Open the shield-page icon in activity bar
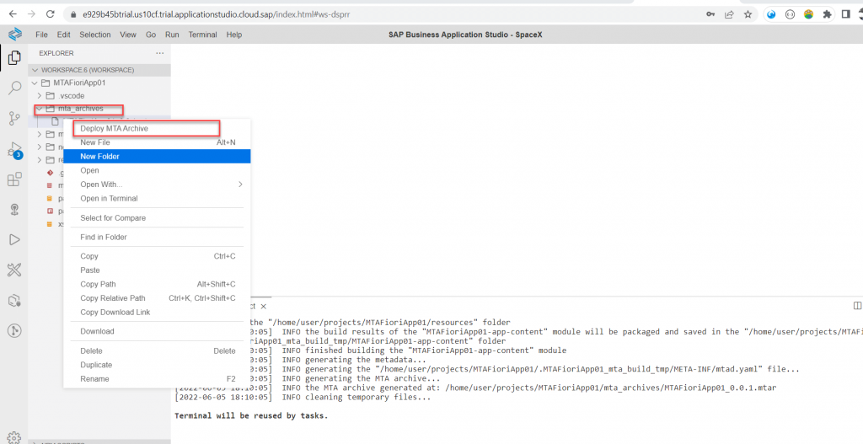 tap(15, 301)
